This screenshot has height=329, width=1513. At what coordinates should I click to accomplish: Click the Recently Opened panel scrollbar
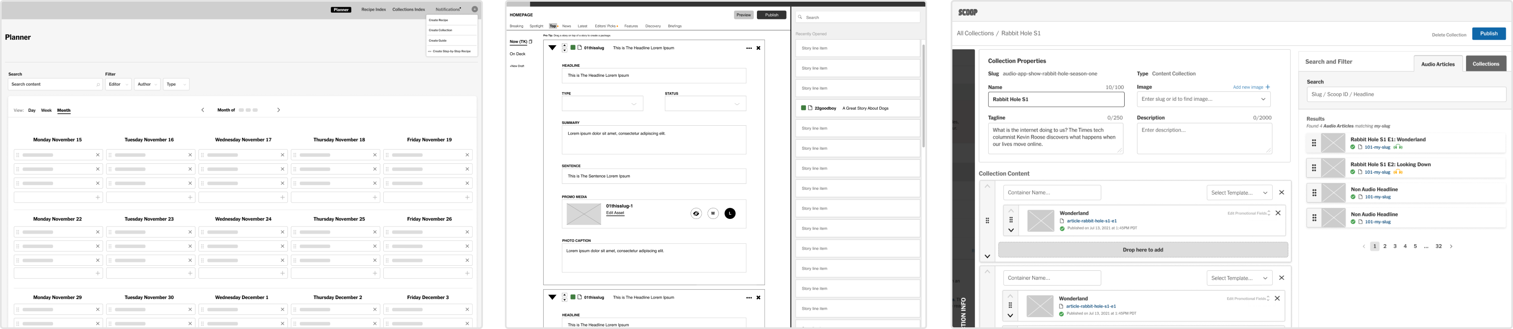pyautogui.click(x=923, y=96)
